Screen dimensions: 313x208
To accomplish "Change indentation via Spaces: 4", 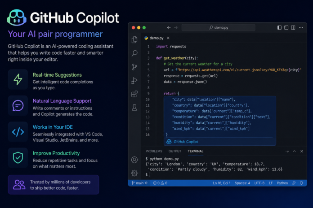I will [x=242, y=183].
